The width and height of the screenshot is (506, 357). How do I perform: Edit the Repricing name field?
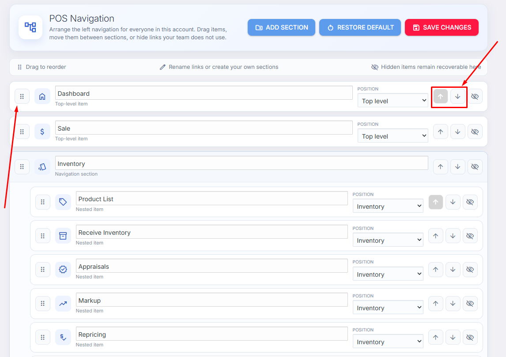tap(211, 334)
